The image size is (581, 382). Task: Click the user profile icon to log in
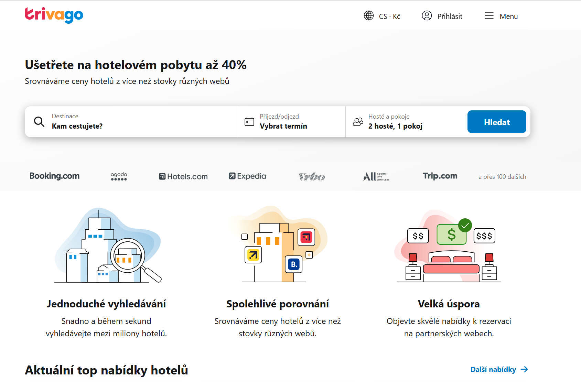(x=427, y=16)
